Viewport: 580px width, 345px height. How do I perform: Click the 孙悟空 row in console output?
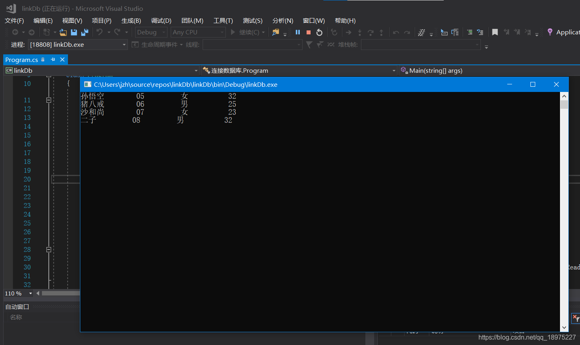coord(158,96)
